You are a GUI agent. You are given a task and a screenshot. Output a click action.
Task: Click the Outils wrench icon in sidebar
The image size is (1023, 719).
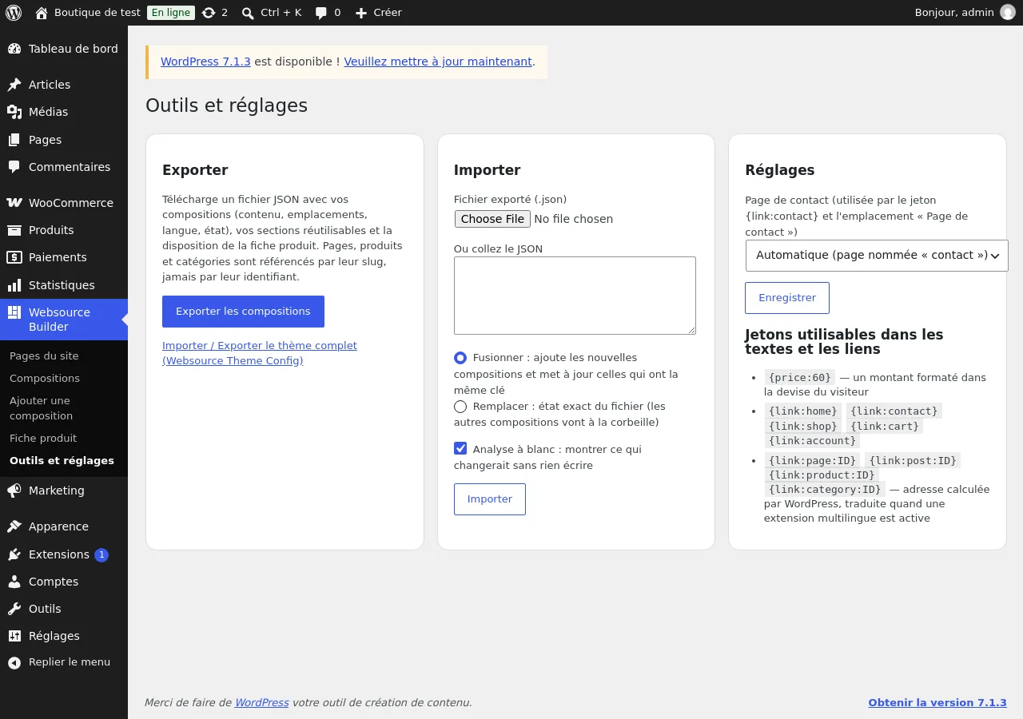coord(14,609)
